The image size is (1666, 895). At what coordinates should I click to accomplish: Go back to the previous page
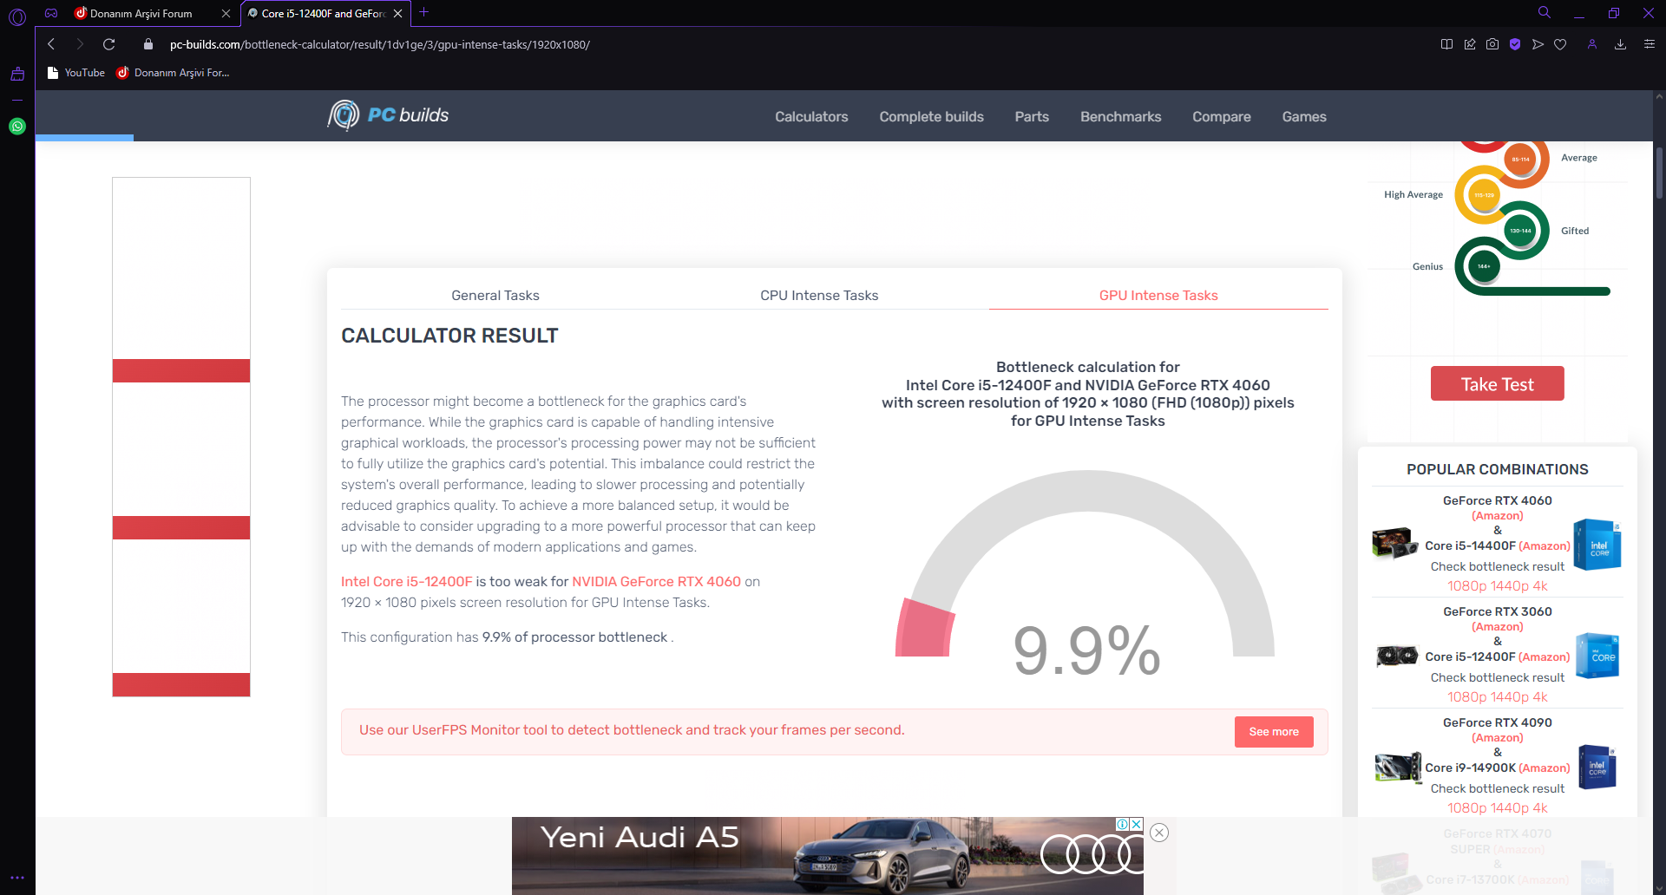[x=51, y=44]
